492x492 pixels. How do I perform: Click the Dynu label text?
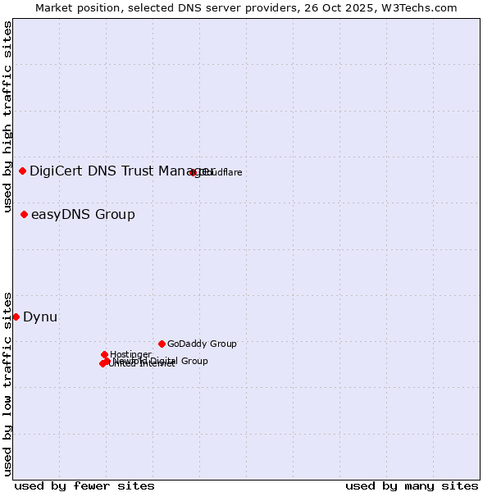(40, 317)
